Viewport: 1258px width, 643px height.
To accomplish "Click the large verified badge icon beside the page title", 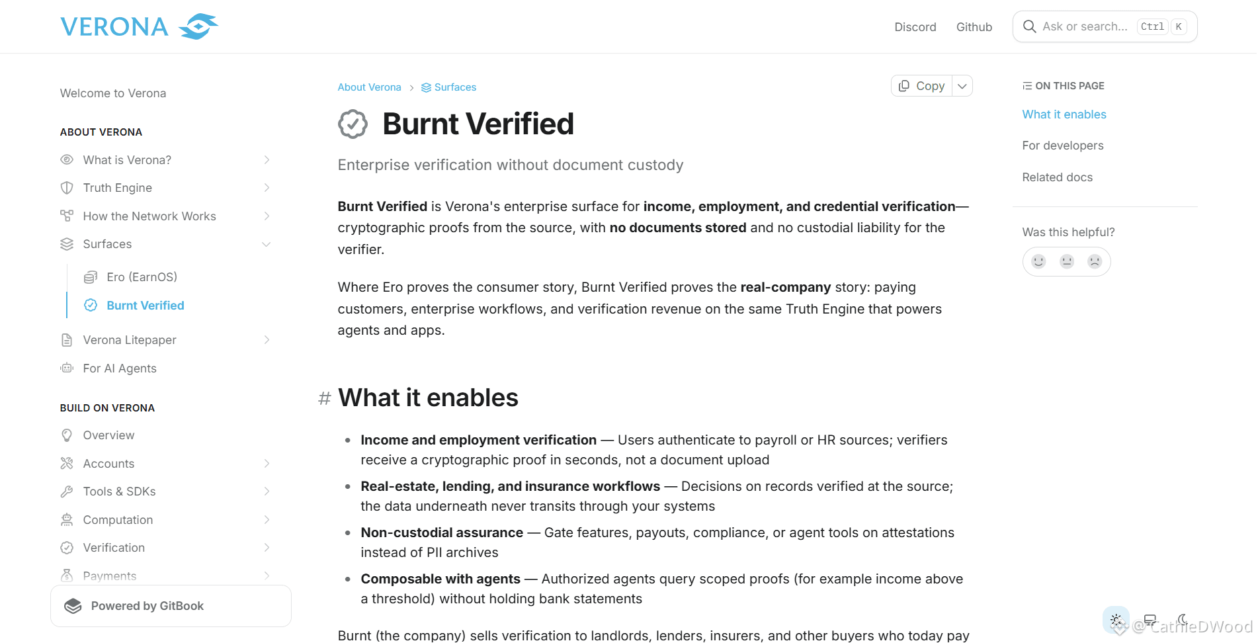I will [x=353, y=124].
